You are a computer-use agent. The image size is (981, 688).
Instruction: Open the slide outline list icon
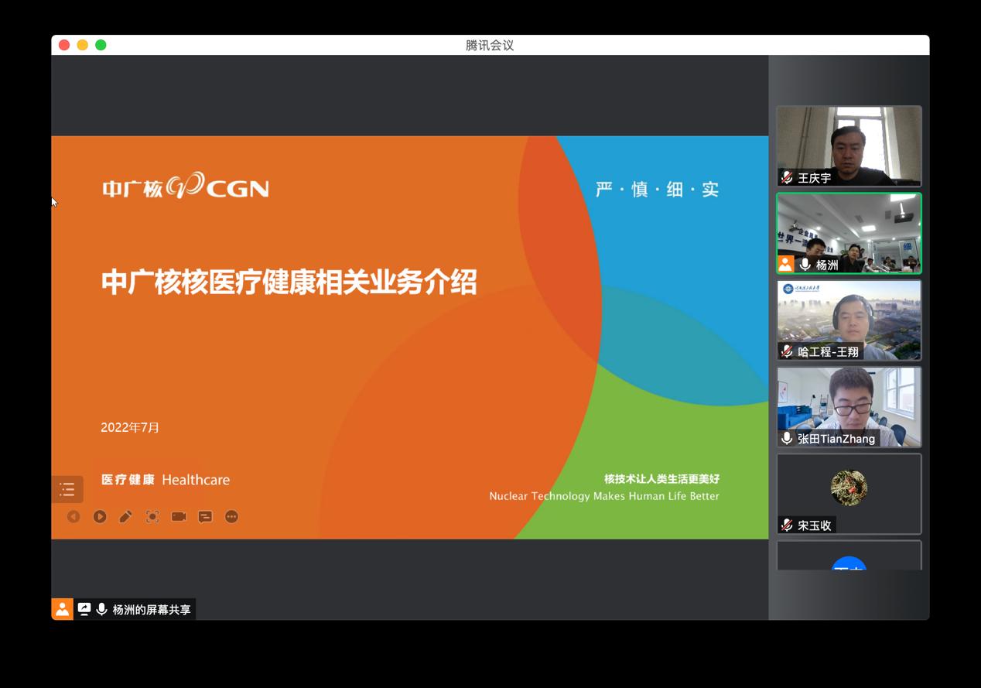pos(67,489)
